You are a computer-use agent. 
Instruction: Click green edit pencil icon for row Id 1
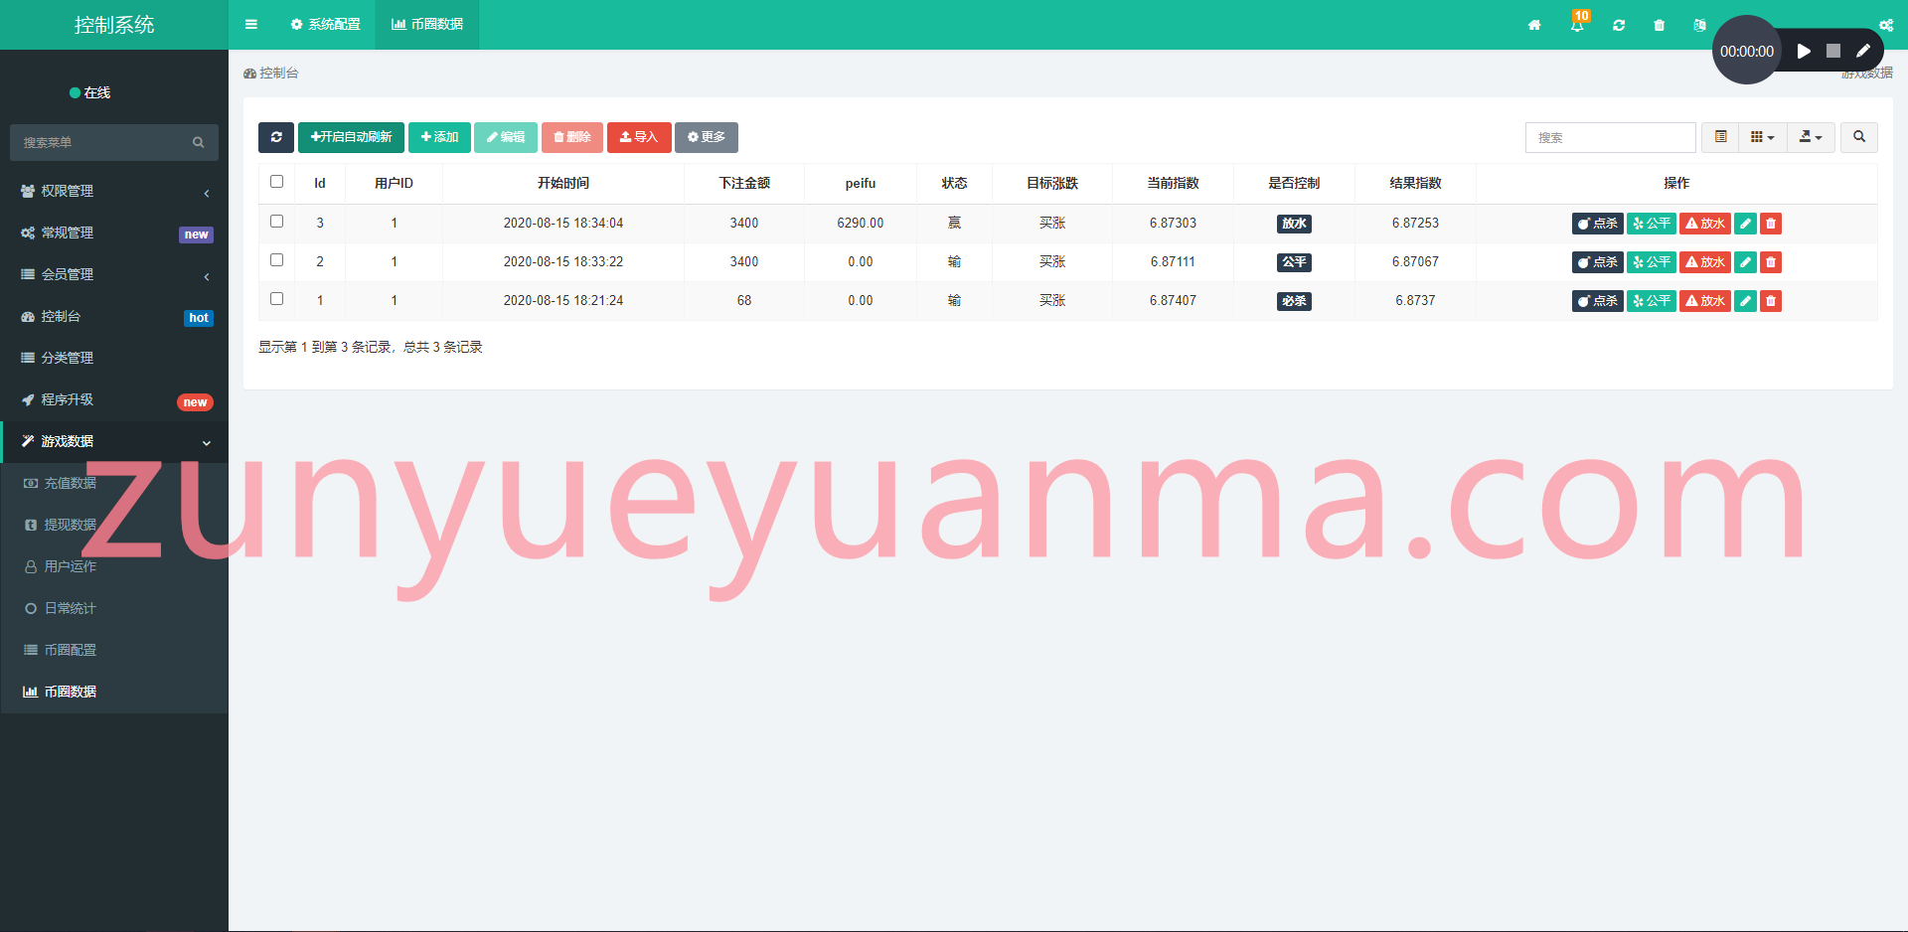(x=1745, y=301)
